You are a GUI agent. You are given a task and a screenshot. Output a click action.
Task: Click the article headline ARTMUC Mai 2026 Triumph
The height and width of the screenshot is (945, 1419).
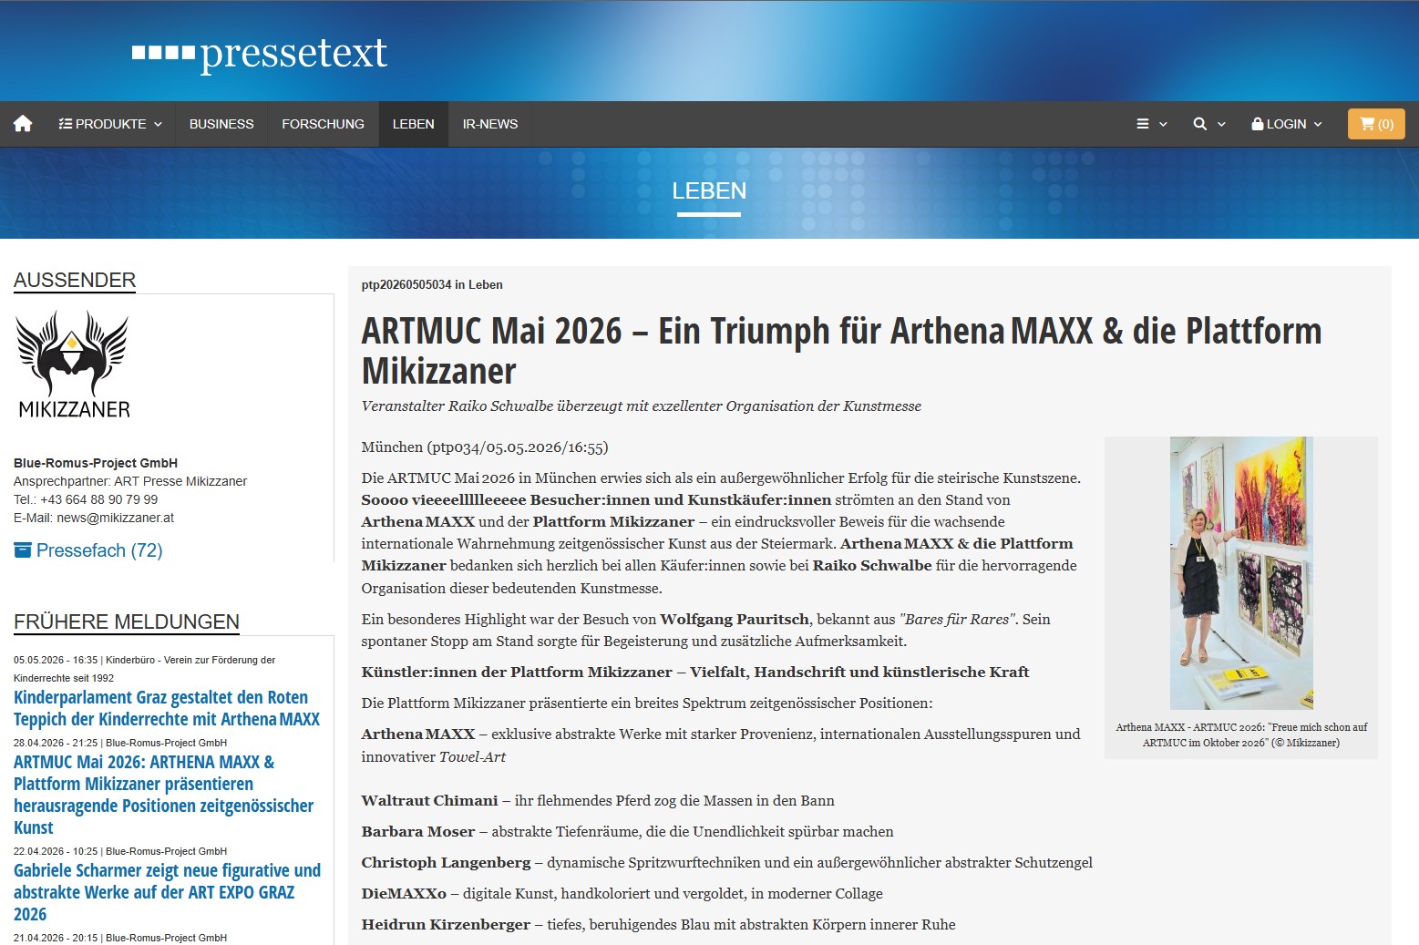[x=841, y=351]
